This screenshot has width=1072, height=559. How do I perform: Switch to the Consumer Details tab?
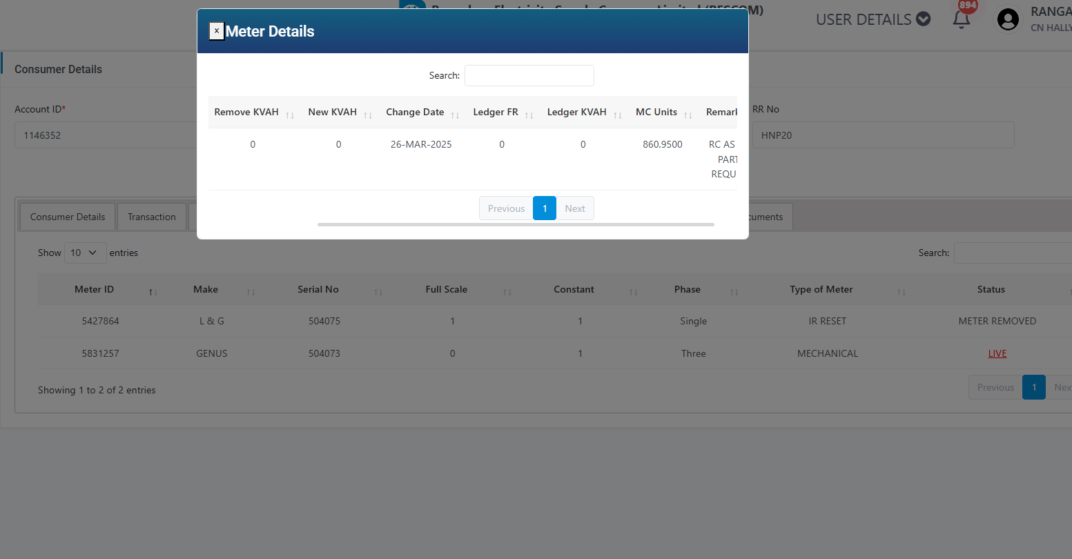(68, 217)
